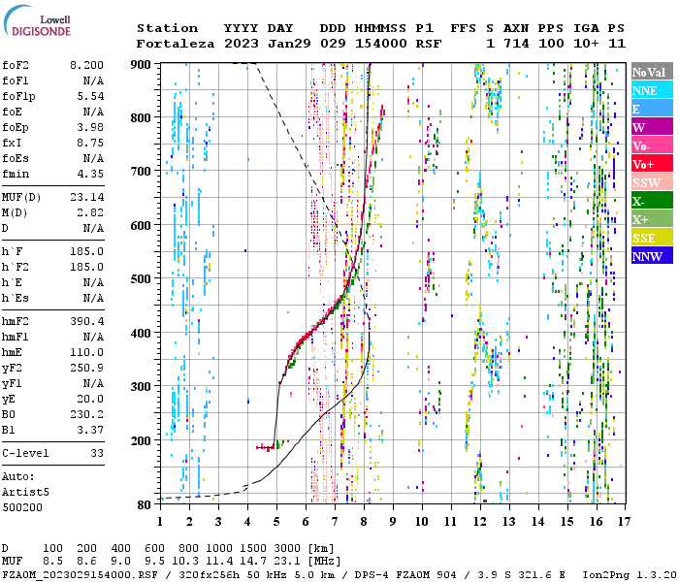Image resolution: width=679 pixels, height=582 pixels.
Task: Select the X- dark green swatch
Action: tap(652, 201)
